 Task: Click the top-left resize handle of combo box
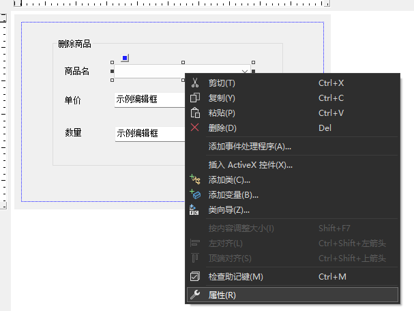pos(113,62)
